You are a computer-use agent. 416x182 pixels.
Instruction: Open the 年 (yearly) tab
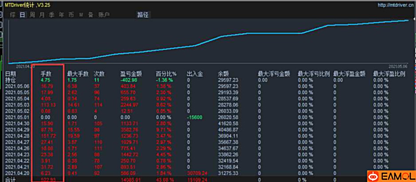62,15
